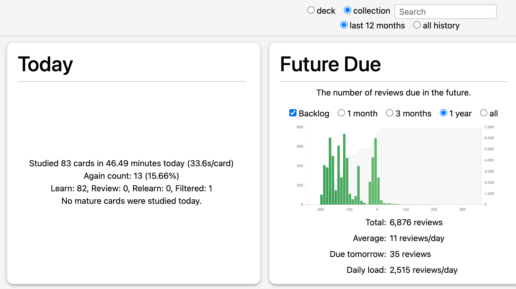Click the Today card heading

coord(45,64)
